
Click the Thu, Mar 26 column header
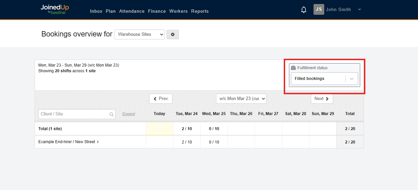[241, 114]
